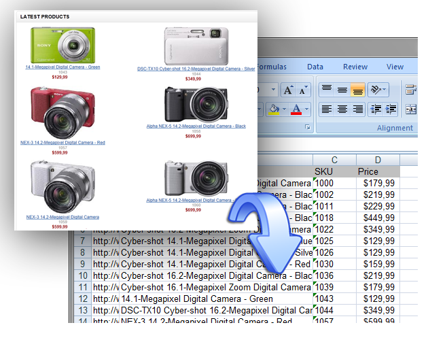
Task: Select the row 12 cell 14.1-Megapixel Digital Camera - Green
Action: [215, 299]
